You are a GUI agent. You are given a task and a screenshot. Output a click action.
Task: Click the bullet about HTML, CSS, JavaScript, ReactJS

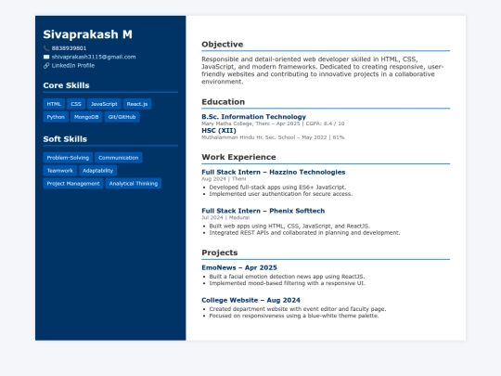(x=289, y=226)
